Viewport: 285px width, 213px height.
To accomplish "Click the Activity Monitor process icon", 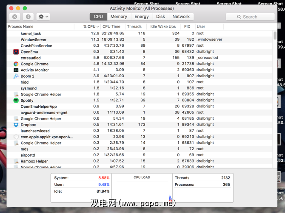I will click(x=16, y=70).
